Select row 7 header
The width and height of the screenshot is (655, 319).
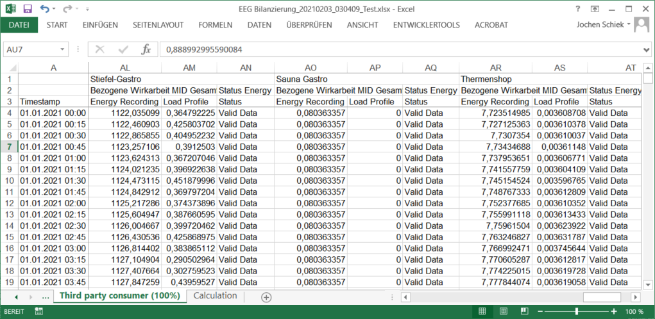(x=9, y=147)
